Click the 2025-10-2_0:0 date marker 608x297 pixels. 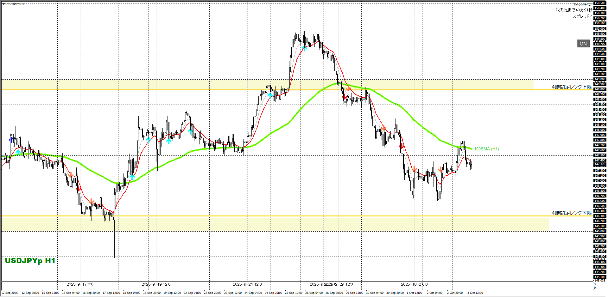[x=414, y=284]
